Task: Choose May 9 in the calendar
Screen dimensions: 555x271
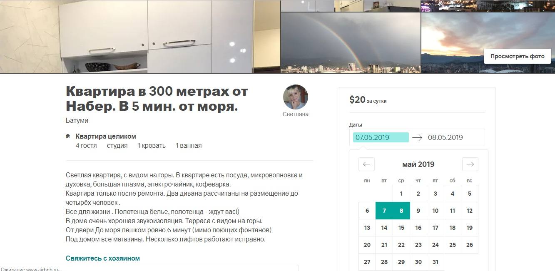Action: click(418, 211)
